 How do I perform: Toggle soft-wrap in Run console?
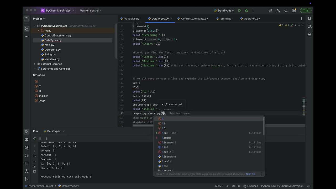(34, 156)
